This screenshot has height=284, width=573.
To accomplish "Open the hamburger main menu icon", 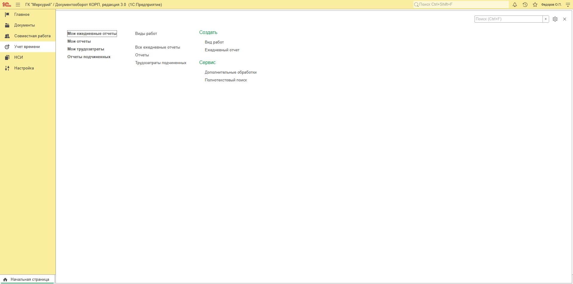I will coord(18,4).
